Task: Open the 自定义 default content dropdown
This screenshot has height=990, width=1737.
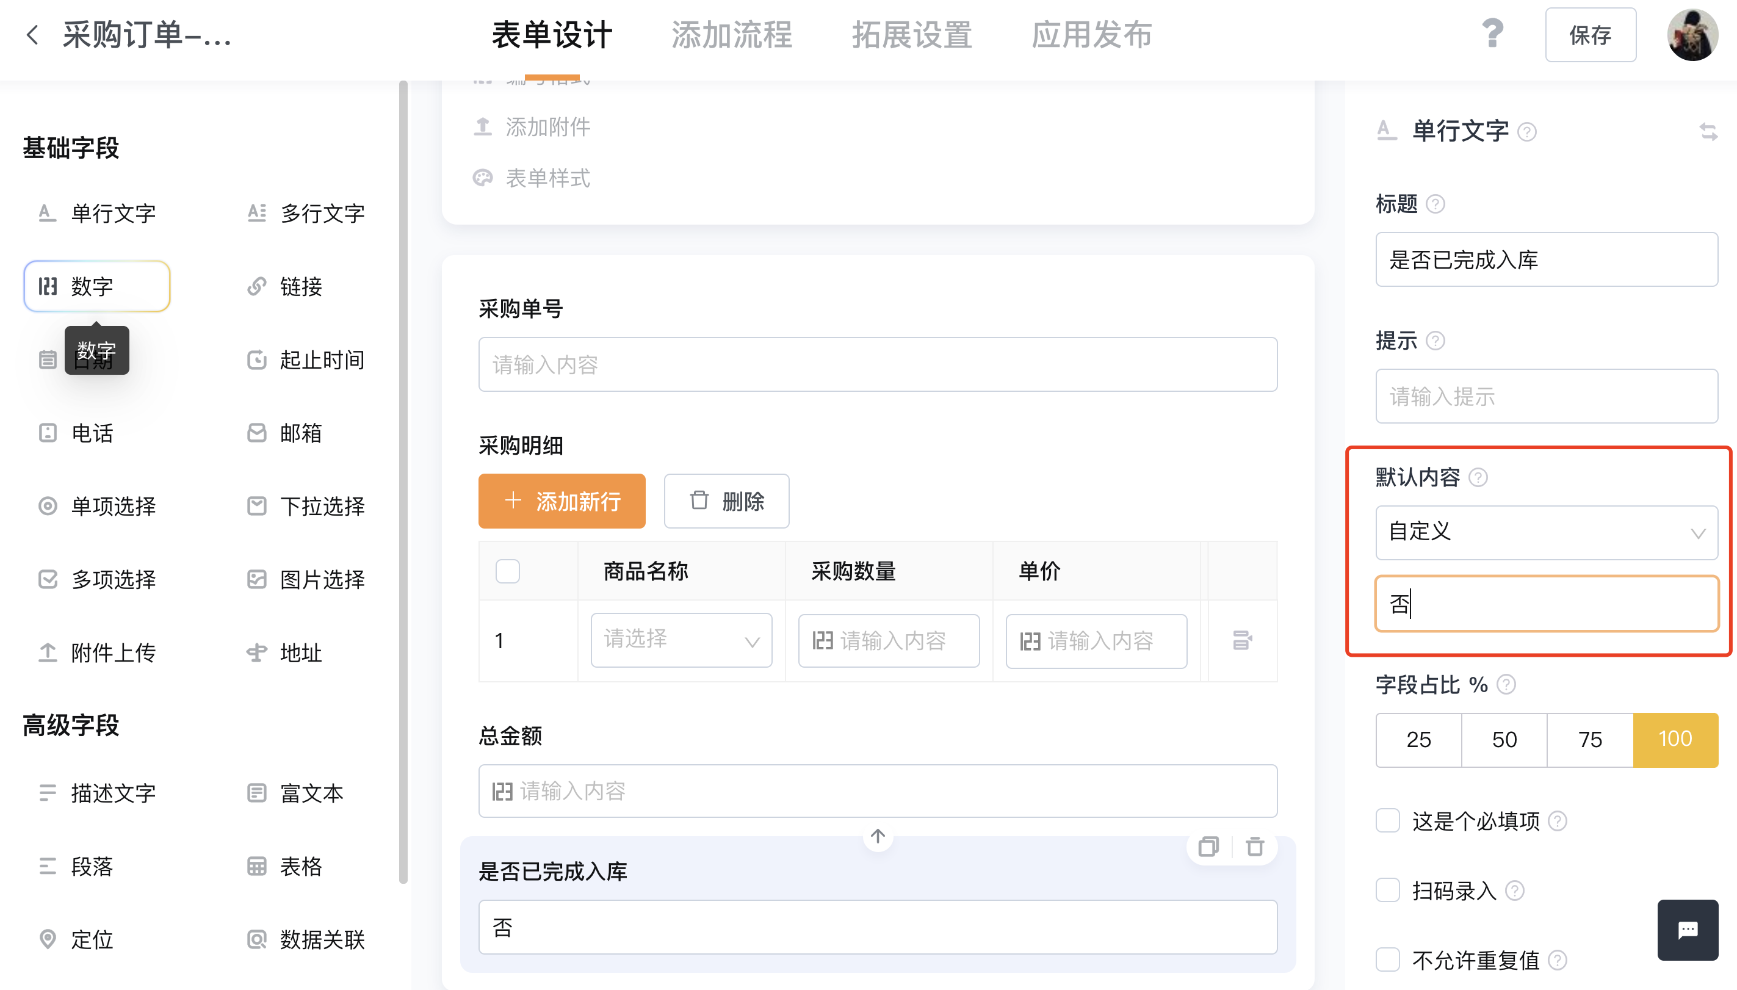Action: (1547, 532)
